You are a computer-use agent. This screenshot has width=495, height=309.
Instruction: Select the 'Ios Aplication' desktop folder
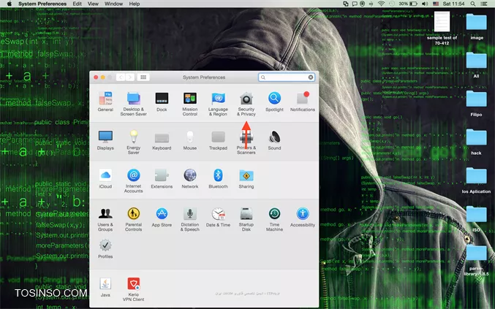[477, 180]
